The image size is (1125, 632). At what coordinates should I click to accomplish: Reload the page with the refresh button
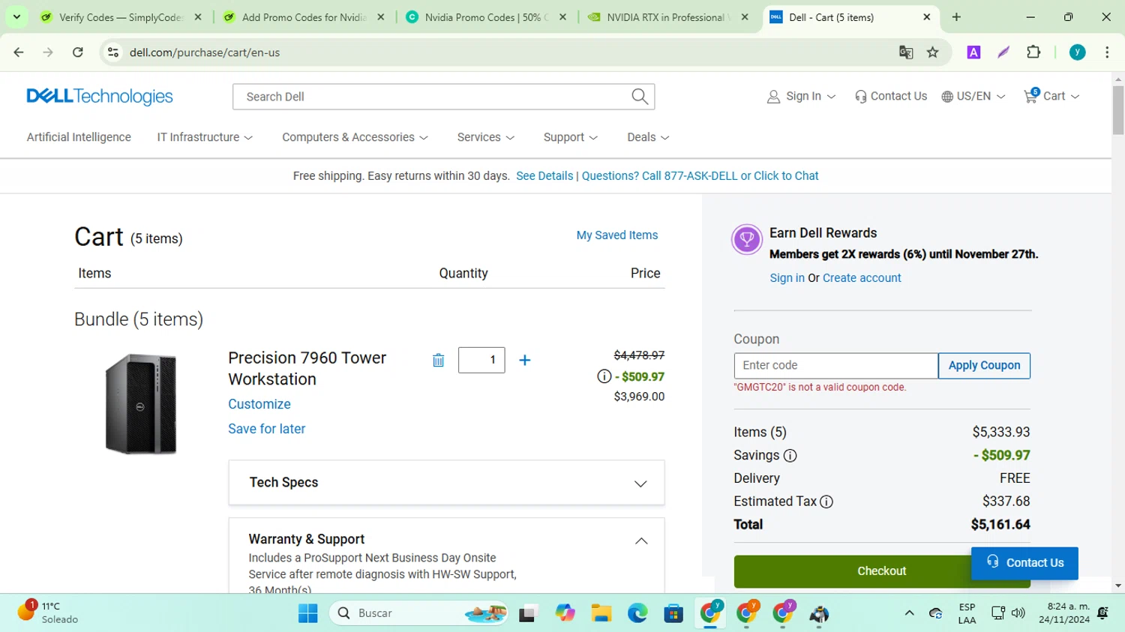point(78,52)
